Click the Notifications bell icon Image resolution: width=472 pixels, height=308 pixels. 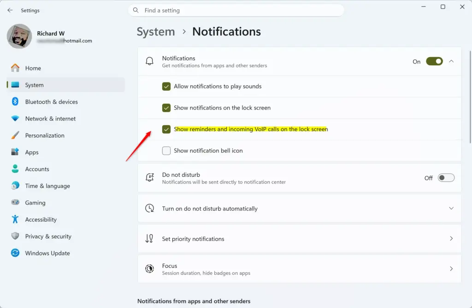(150, 61)
